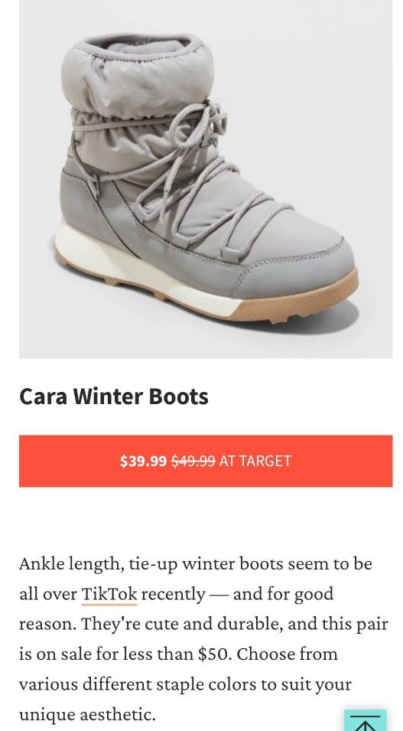
Task: Tap the AT TARGET label in red banner
Action: pos(255,461)
